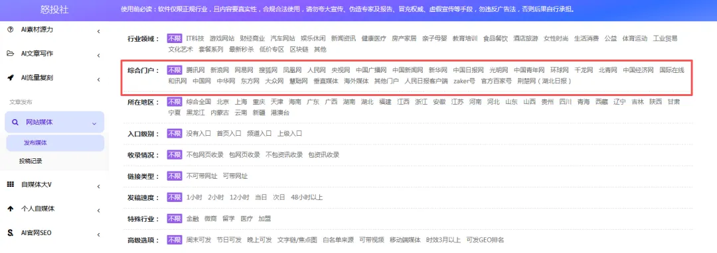Viewport: 717px width, 253px height.
Task: Click the AI流量复刻 rocket icon
Action: (11, 78)
